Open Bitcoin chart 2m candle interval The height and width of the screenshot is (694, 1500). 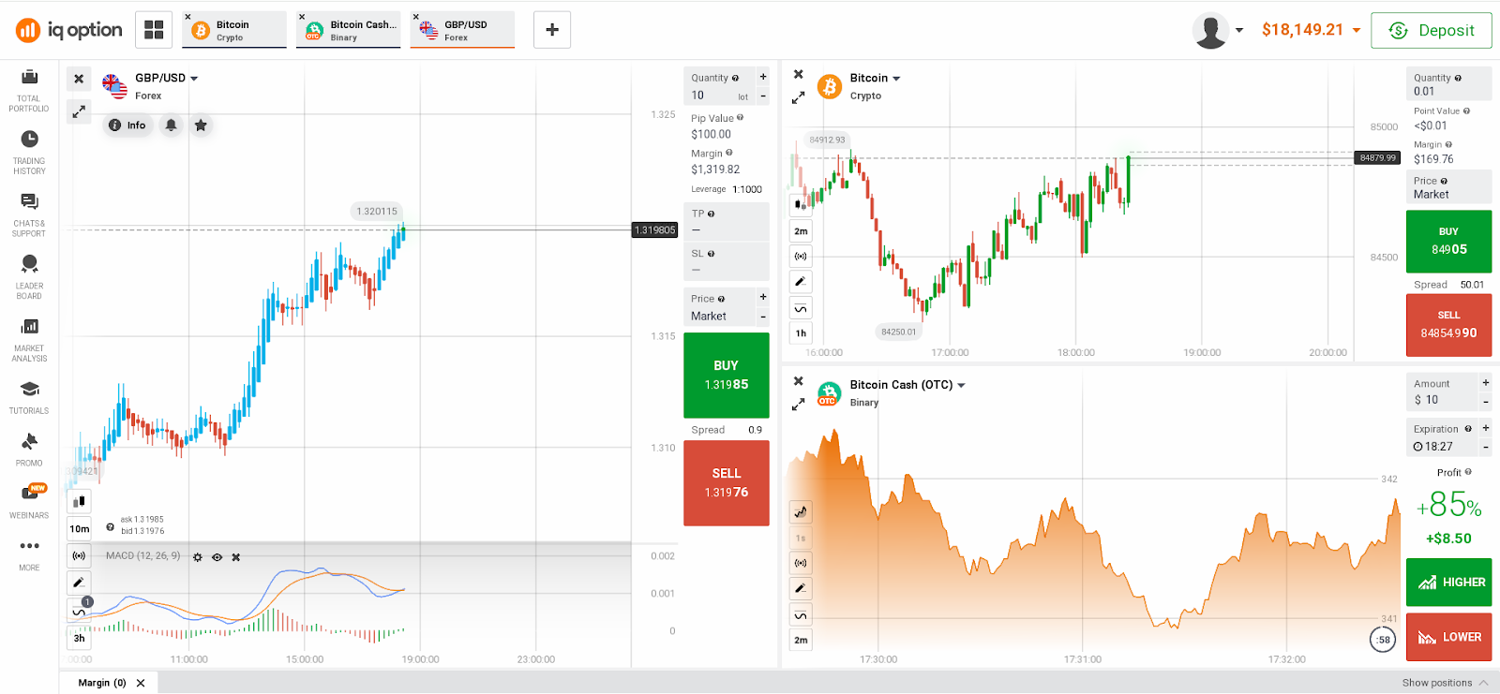coord(801,230)
